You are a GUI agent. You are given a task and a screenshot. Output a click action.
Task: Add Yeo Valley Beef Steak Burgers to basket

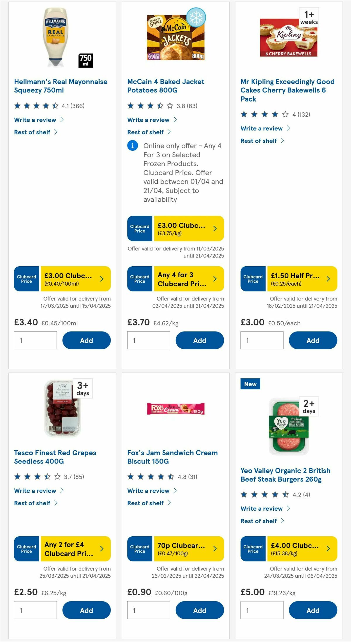[x=313, y=610]
